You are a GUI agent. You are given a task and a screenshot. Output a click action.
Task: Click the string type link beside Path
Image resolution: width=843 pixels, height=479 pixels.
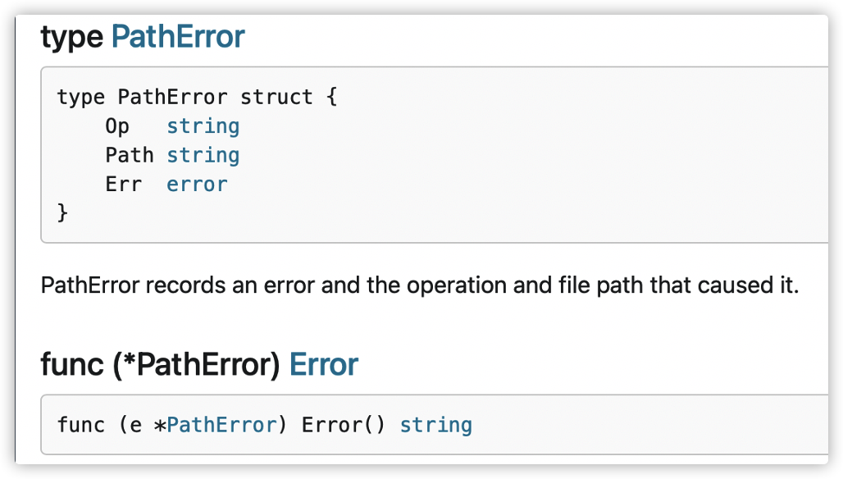point(203,155)
